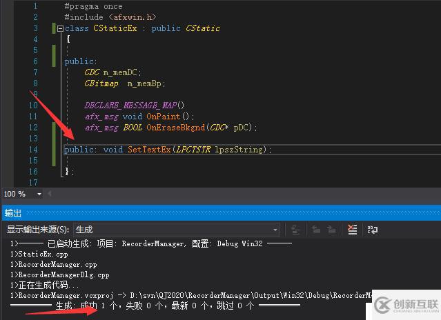This screenshot has width=441, height=320.
Task: Click 'public:' on line 6
Action: 81,61
